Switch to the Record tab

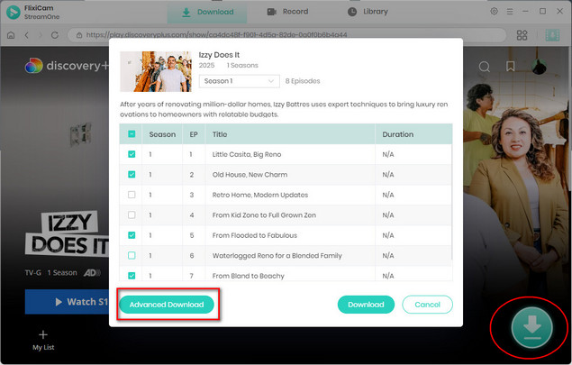(288, 12)
